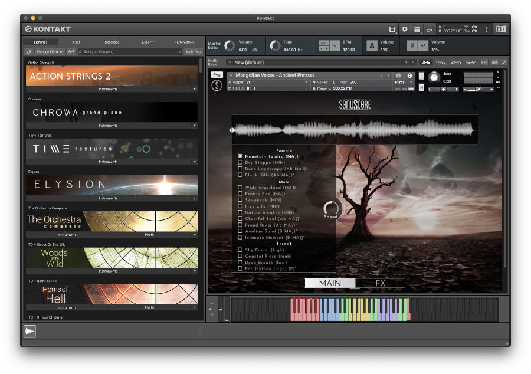Switch to the Files tab
This screenshot has width=531, height=374.
[76, 42]
